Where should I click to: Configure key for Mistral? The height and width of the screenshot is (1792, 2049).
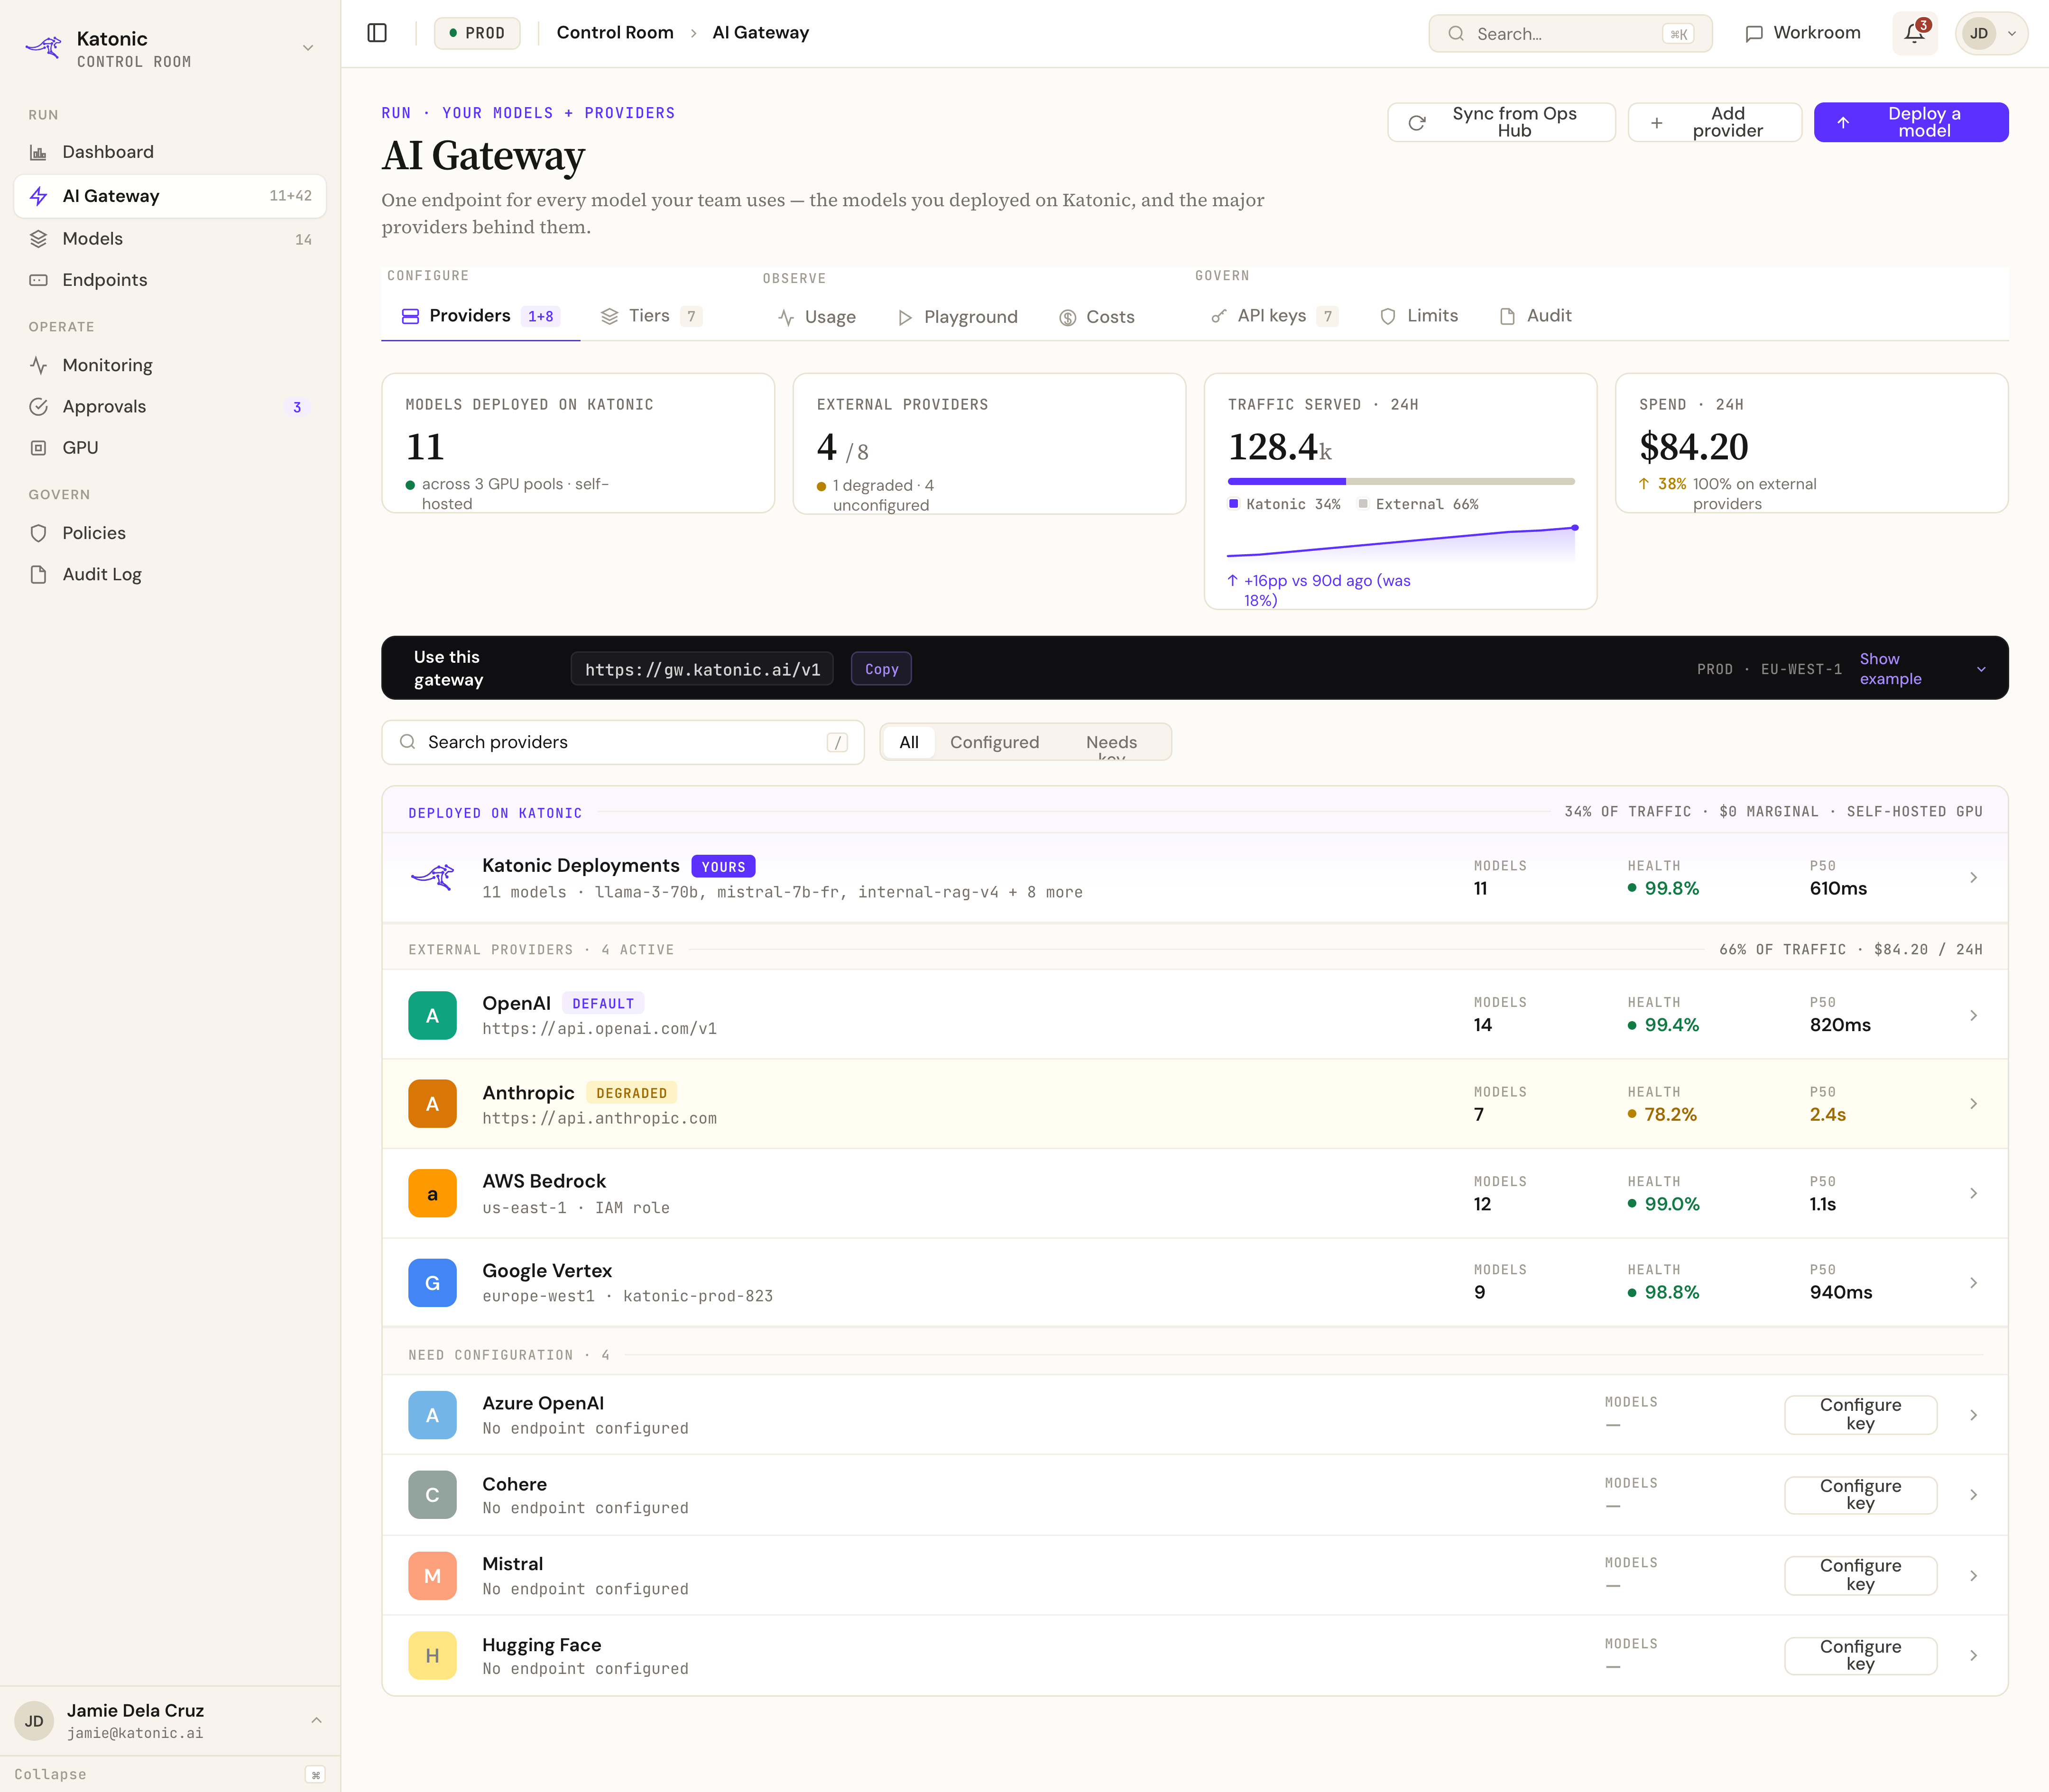pyautogui.click(x=1860, y=1576)
